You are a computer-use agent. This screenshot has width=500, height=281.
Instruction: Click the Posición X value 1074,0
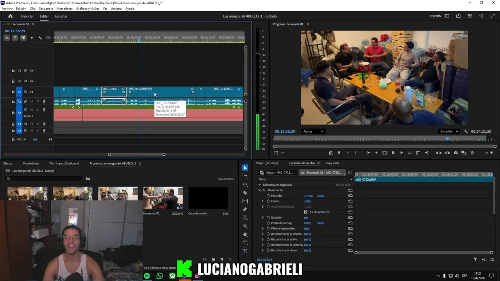pyautogui.click(x=308, y=196)
